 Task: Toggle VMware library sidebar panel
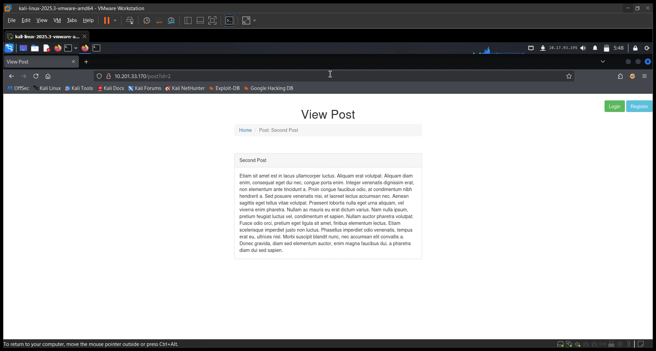188,21
